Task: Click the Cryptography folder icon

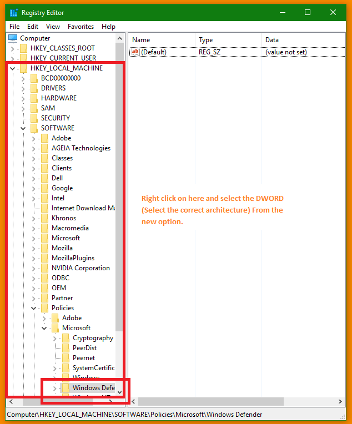Action: [66, 338]
